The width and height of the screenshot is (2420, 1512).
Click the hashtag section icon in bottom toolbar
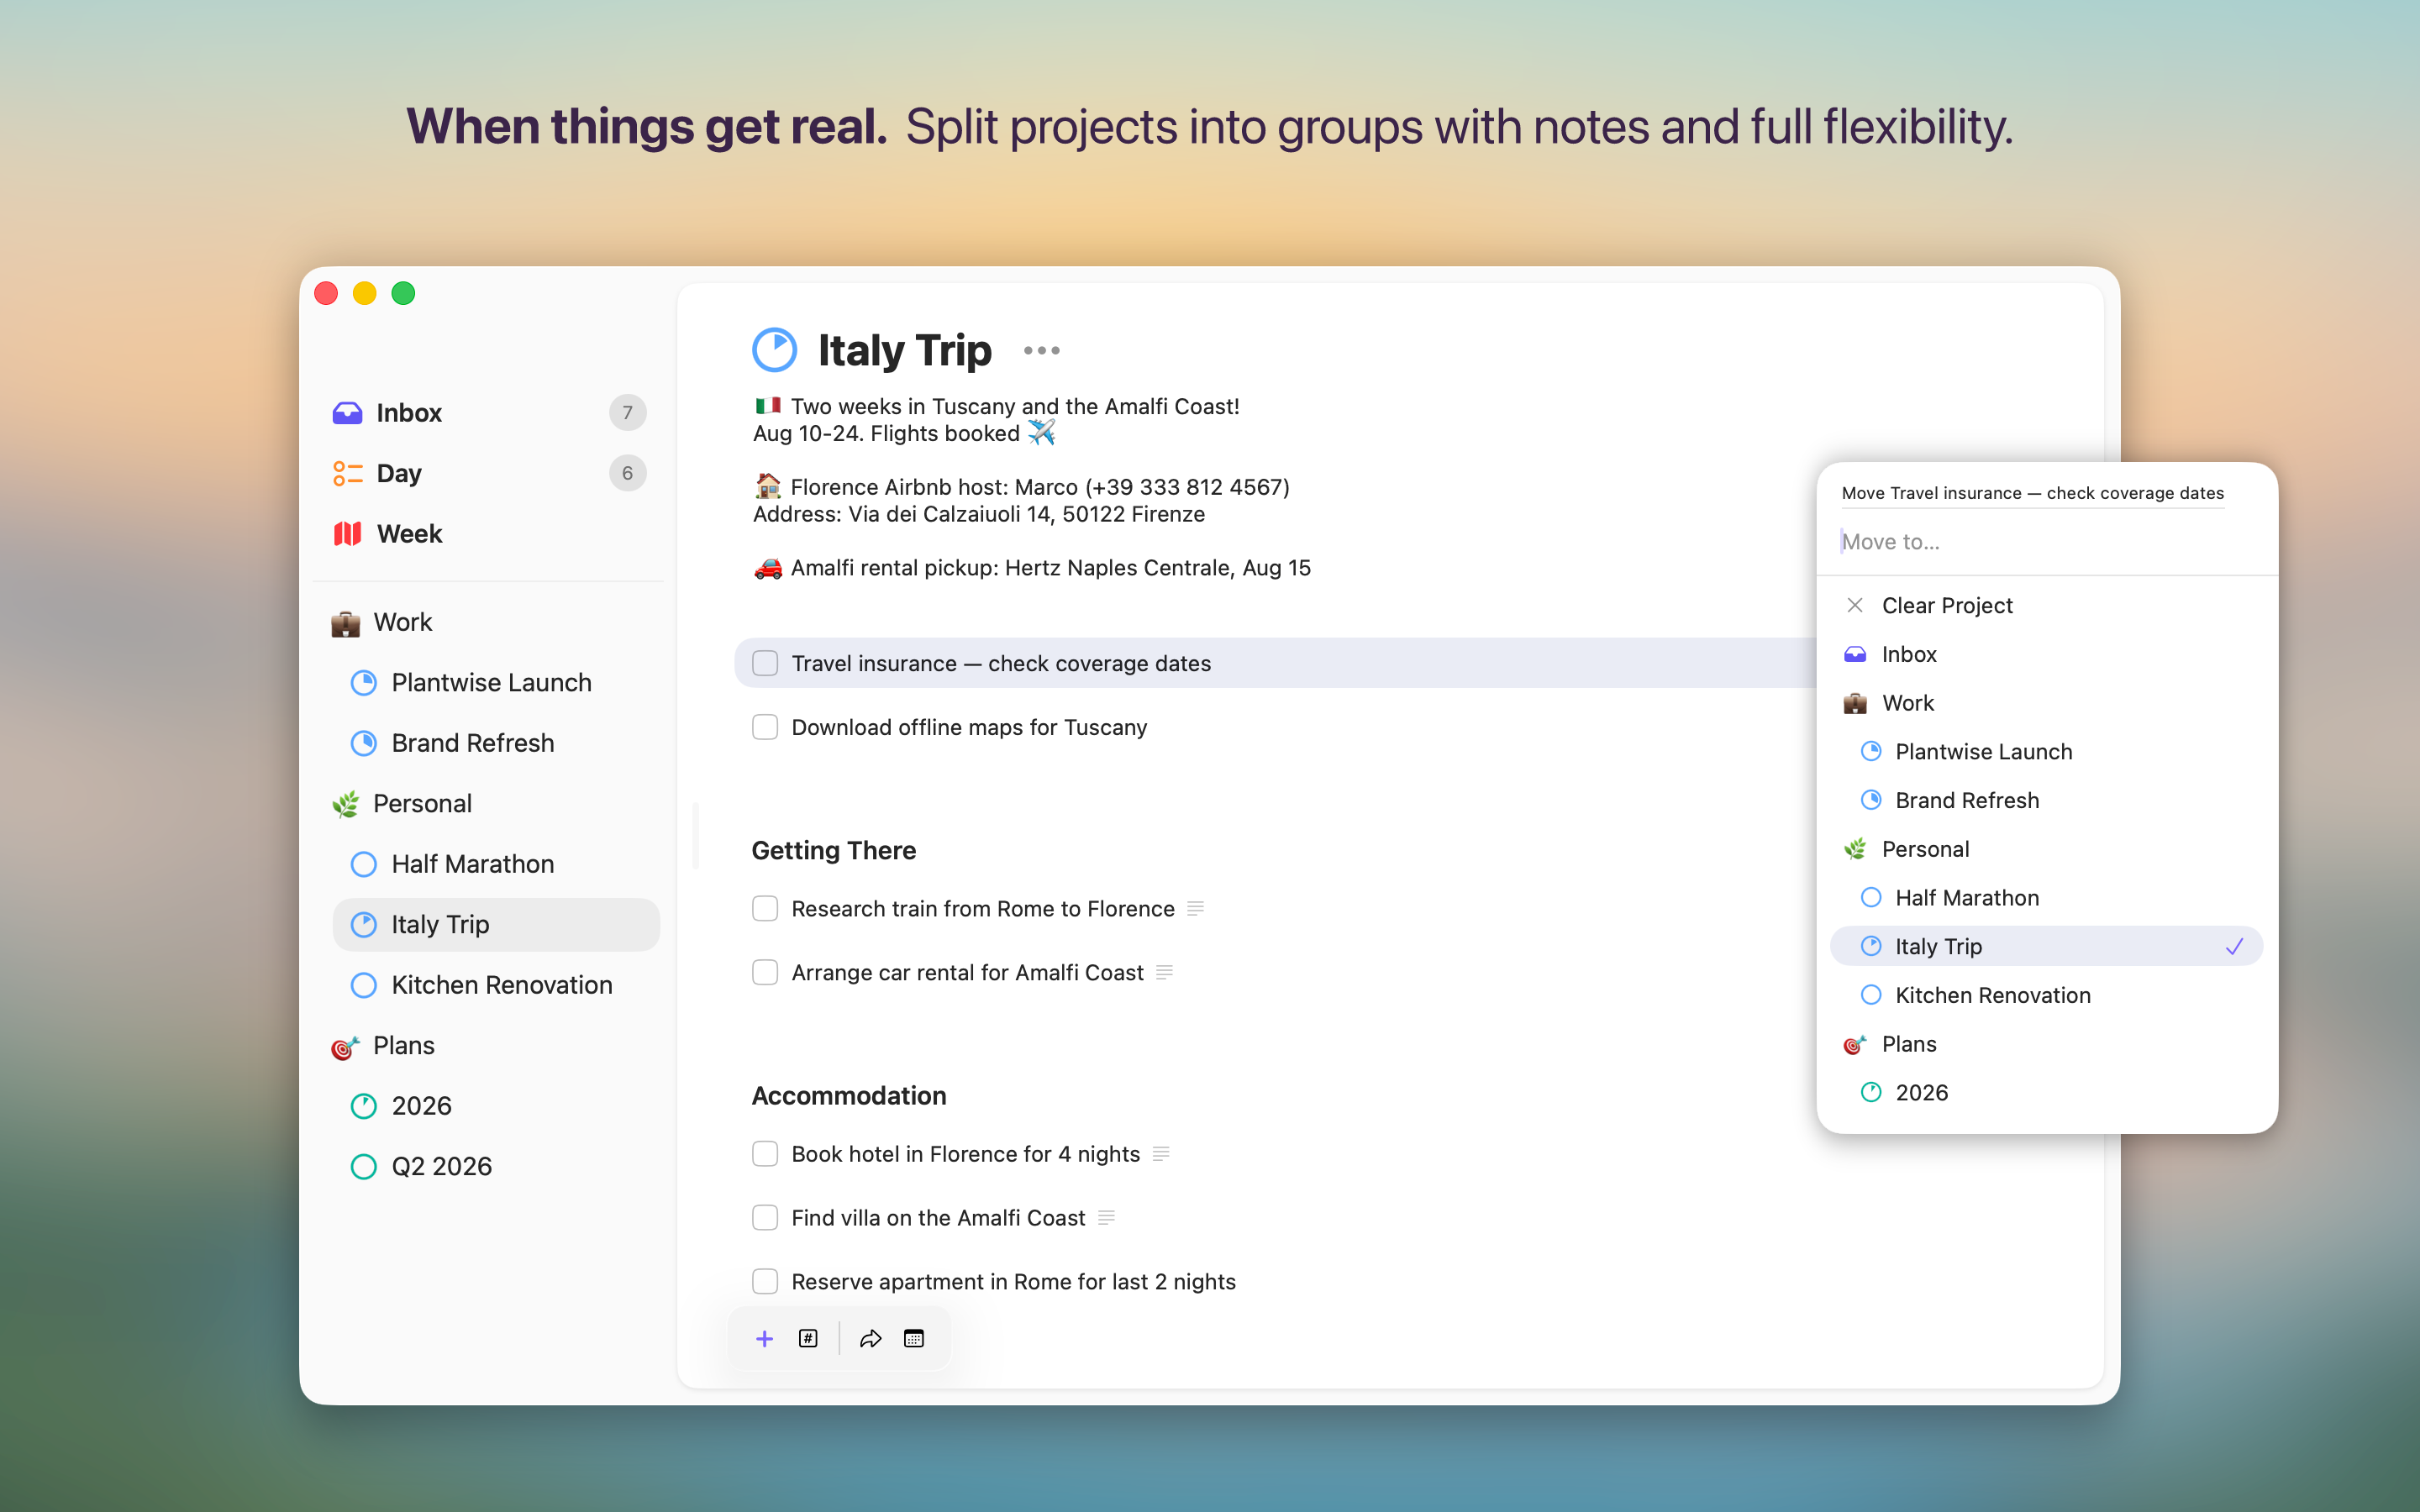click(x=808, y=1339)
